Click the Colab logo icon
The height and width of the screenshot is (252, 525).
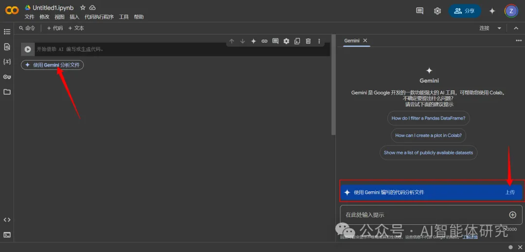(12, 11)
